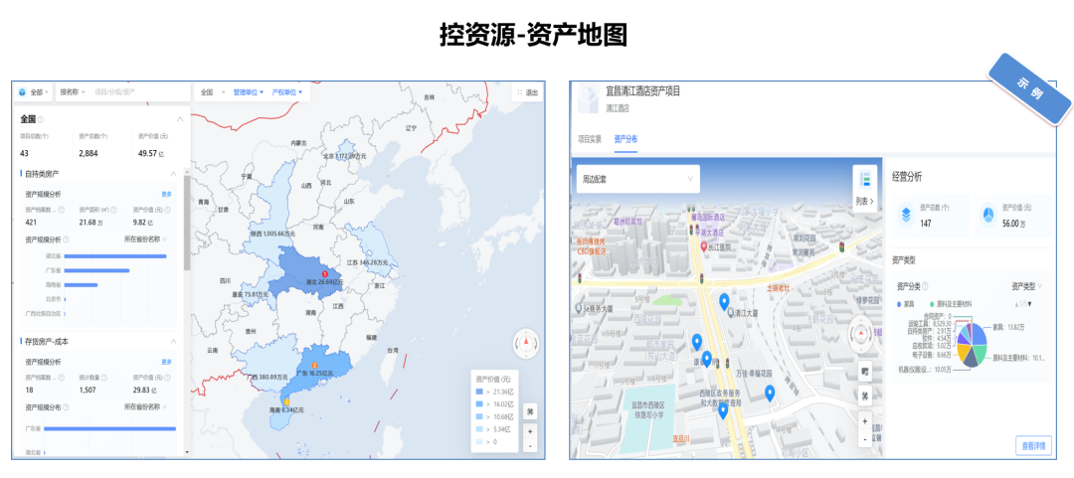The height and width of the screenshot is (478, 1074).
Task: Switch to the 项目实景 tab
Action: 590,139
